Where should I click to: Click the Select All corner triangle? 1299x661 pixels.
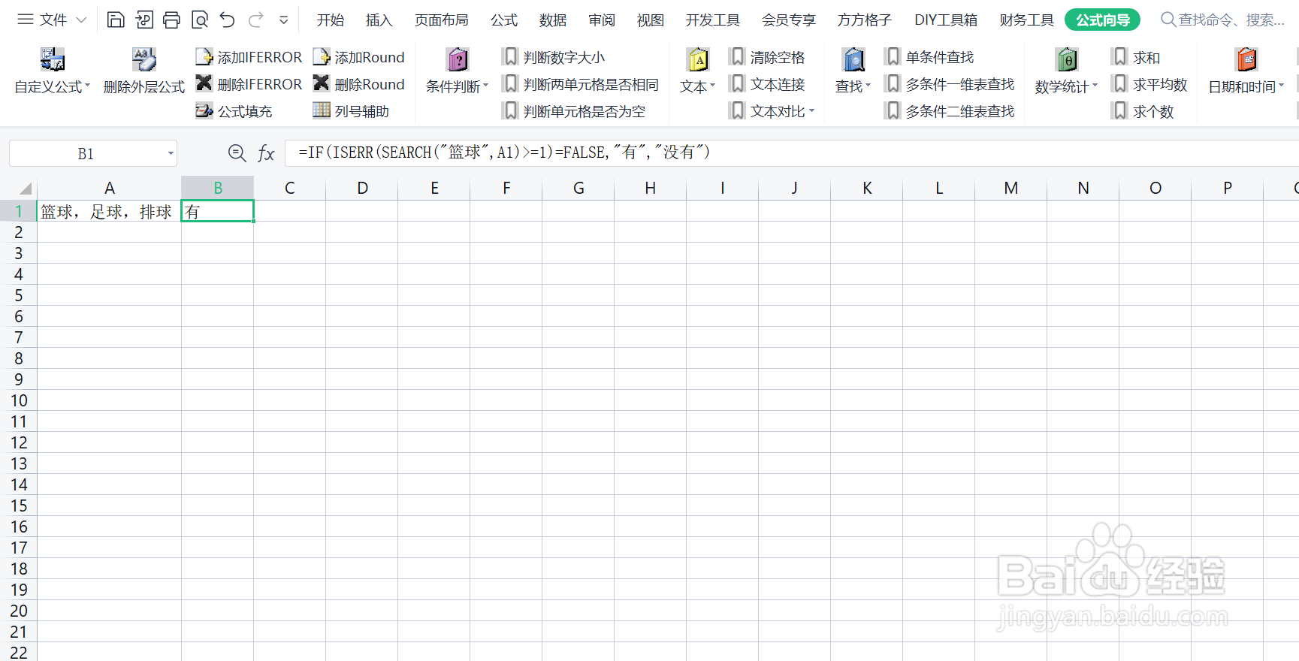[26, 189]
